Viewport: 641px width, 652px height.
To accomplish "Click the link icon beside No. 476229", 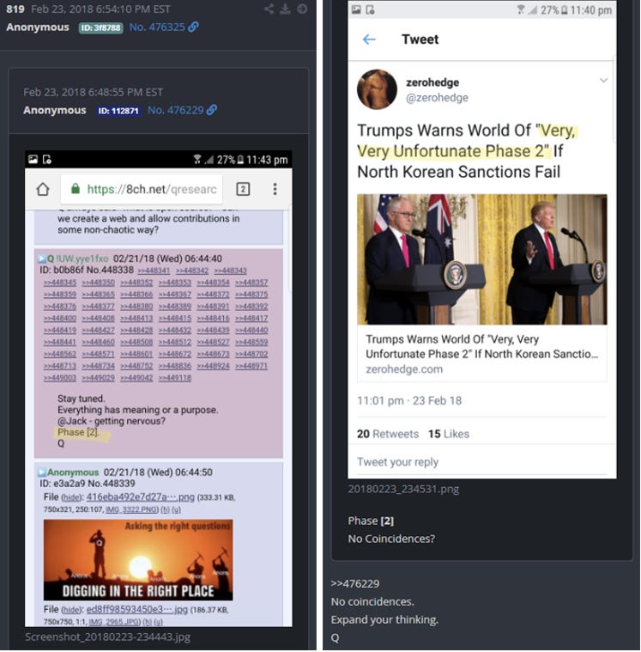I will coord(212,110).
